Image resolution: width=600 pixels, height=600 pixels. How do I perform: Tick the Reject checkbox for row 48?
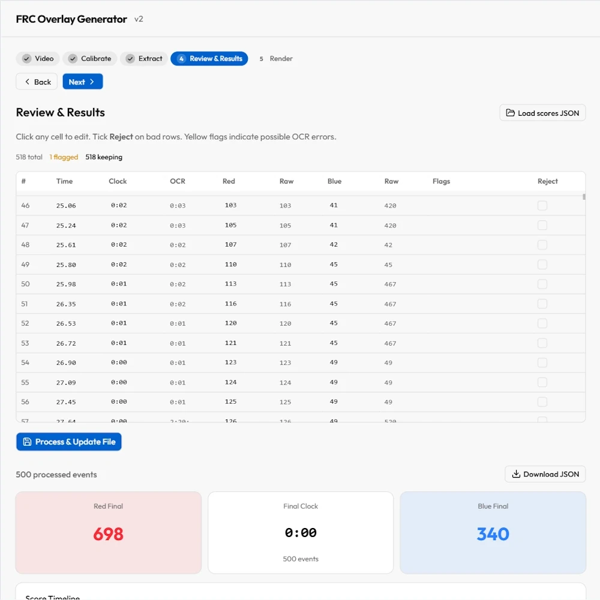tap(542, 245)
